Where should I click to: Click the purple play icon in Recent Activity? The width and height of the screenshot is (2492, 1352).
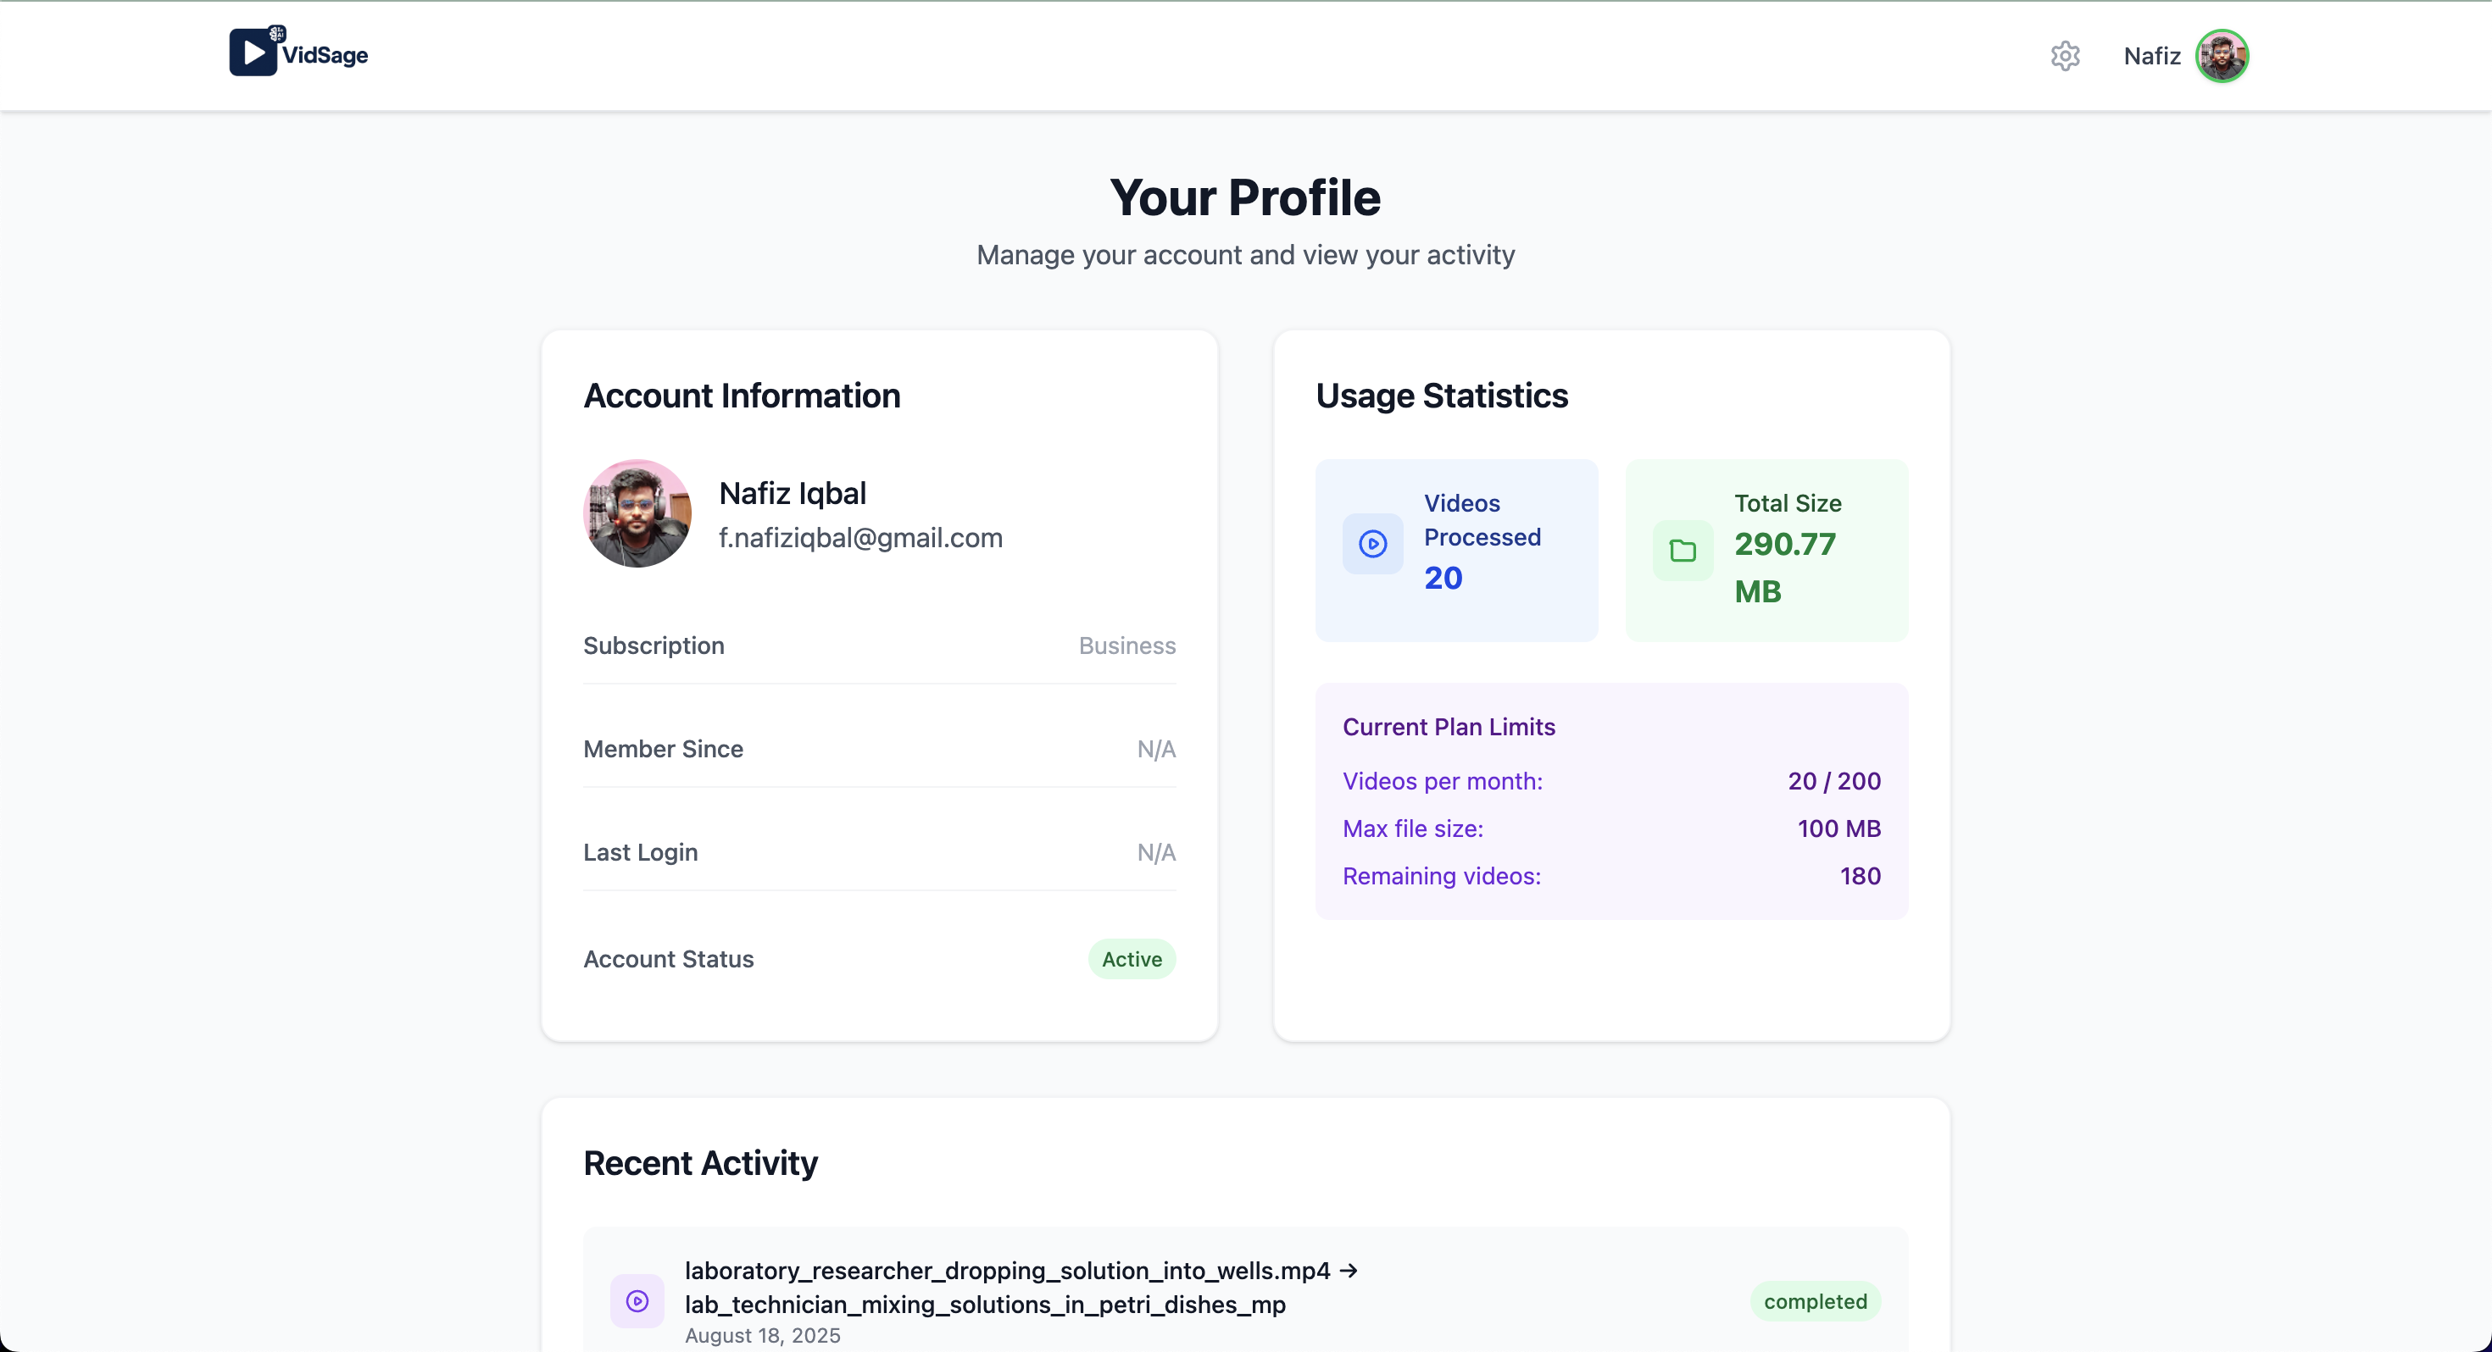[637, 1300]
